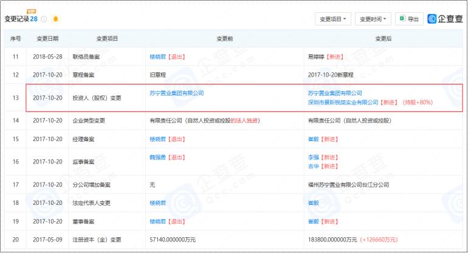Click date 2017-10-20 in row 18

click(48, 203)
